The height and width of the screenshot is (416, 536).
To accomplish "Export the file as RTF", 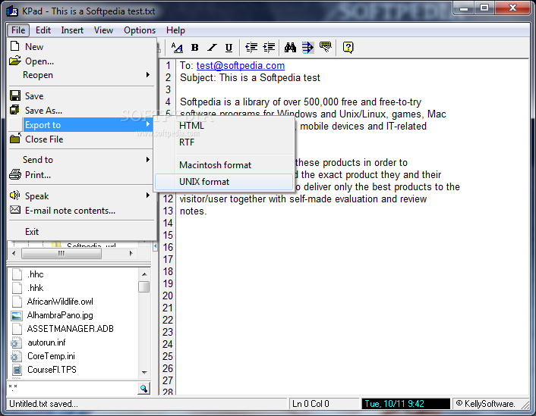I will click(x=224, y=142).
